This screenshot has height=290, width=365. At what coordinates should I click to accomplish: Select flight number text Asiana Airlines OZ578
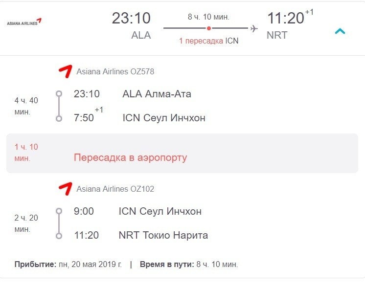(x=115, y=71)
